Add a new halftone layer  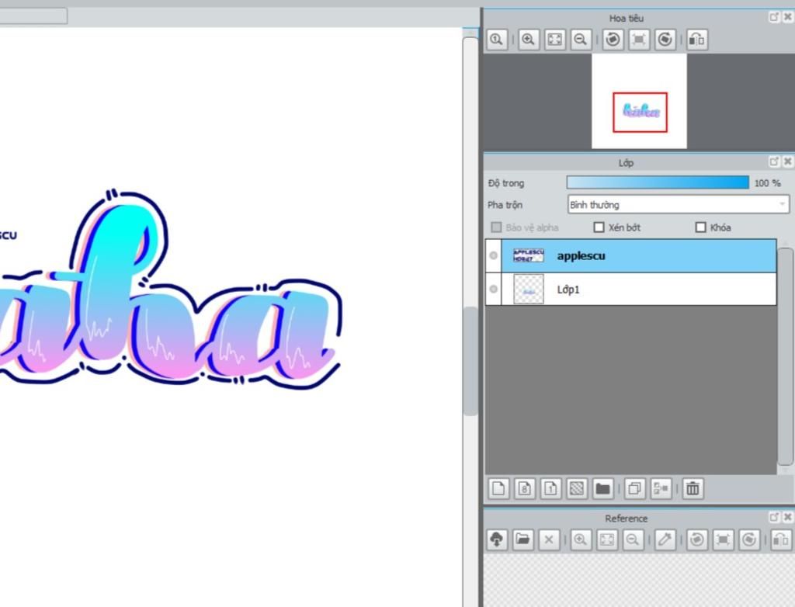point(577,489)
